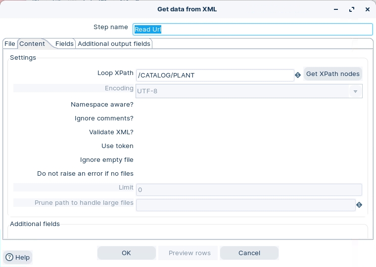Confirm the dialog with OK
Viewport: 376px width, 267px height.
pos(126,253)
